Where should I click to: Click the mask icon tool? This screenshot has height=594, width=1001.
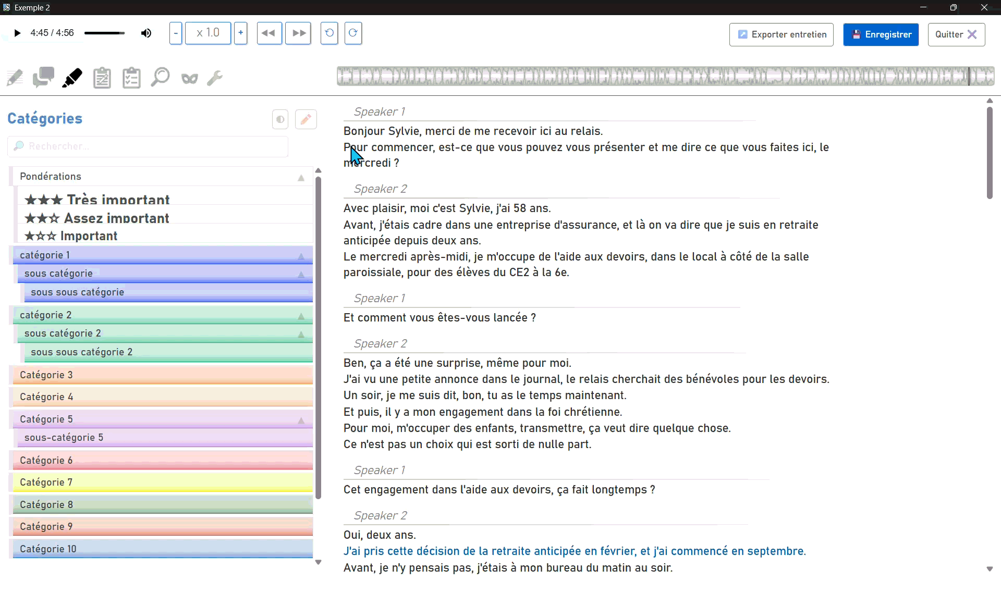pos(189,79)
